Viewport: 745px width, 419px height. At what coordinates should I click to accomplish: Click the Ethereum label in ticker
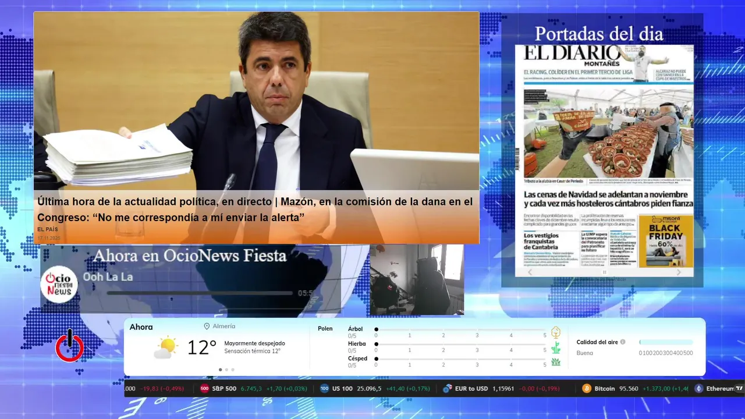[720, 389]
